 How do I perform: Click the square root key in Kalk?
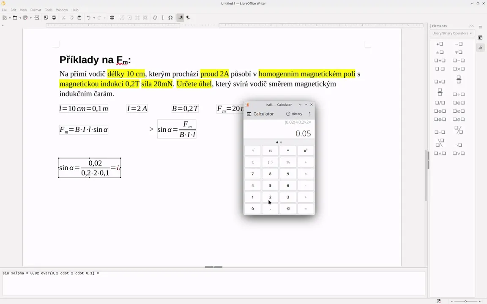coord(253,150)
